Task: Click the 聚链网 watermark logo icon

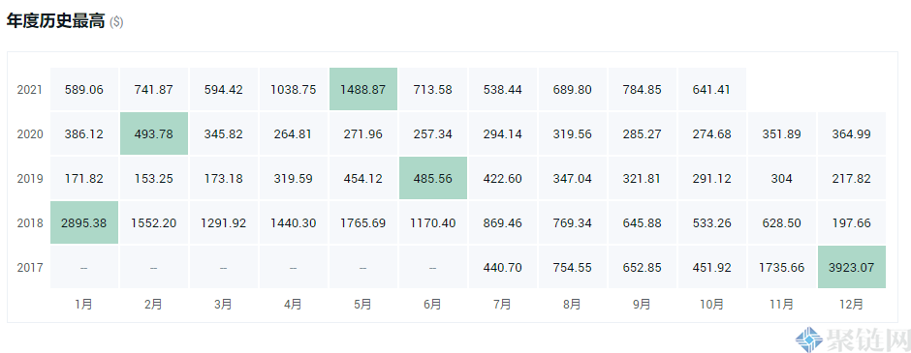Action: point(808,339)
